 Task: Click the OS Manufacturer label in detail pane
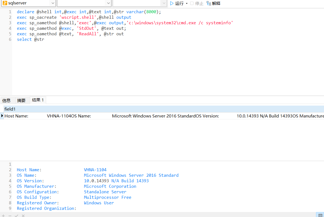(36, 186)
